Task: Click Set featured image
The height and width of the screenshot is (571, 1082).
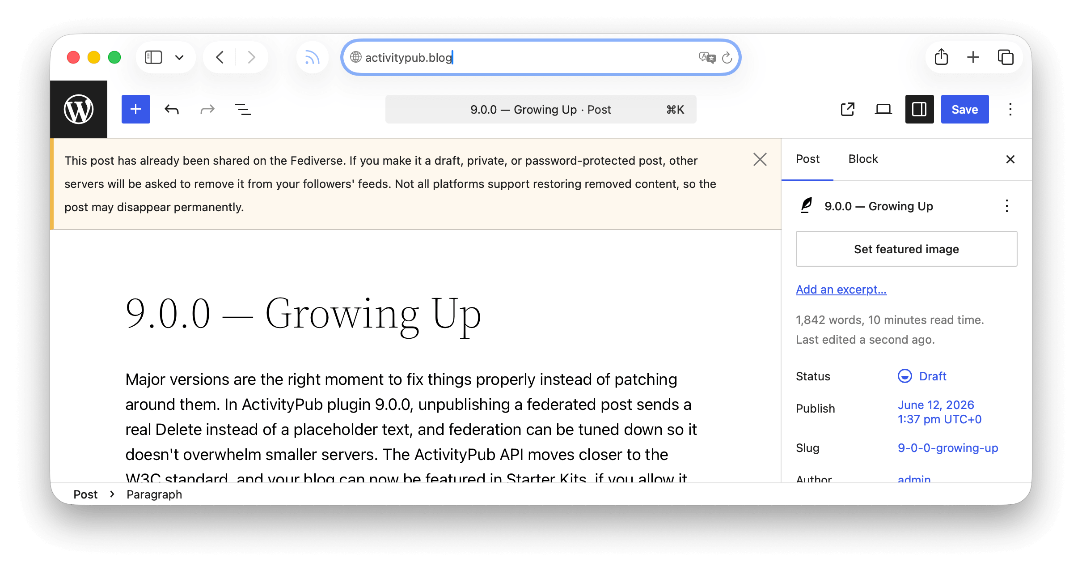Action: coord(906,249)
